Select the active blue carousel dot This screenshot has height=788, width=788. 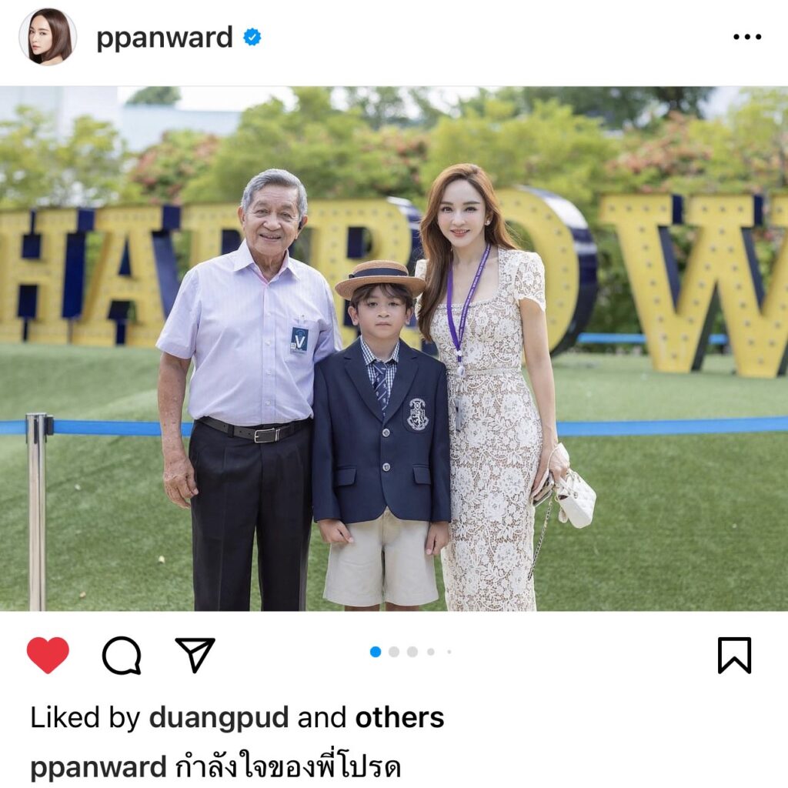click(376, 652)
